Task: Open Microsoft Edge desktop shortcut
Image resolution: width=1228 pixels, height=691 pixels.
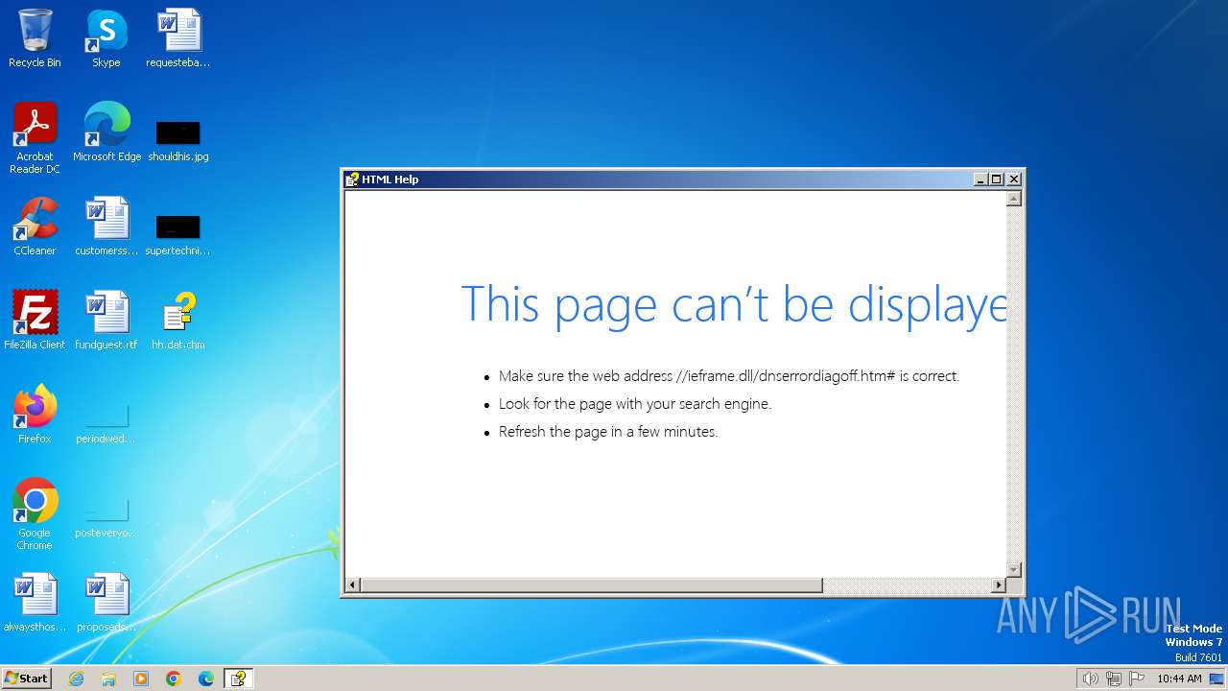Action: point(106,132)
